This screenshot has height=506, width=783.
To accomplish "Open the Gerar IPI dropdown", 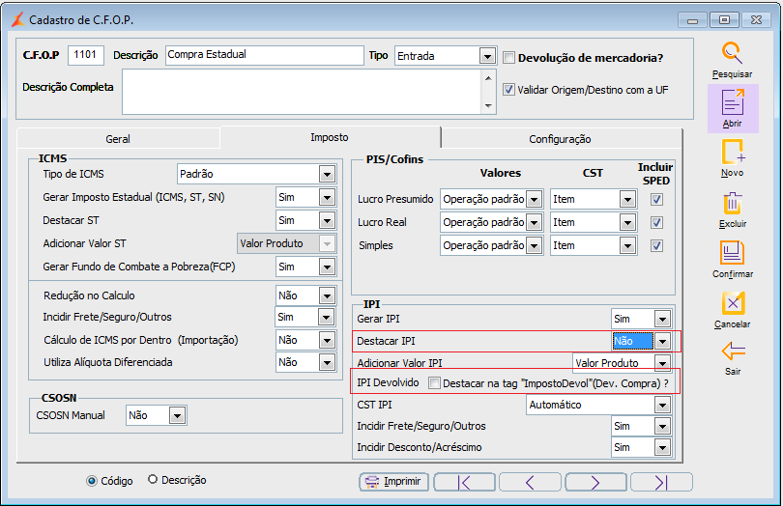I will (663, 319).
